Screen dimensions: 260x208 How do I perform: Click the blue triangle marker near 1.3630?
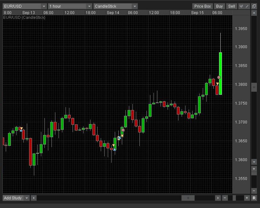click(114, 149)
